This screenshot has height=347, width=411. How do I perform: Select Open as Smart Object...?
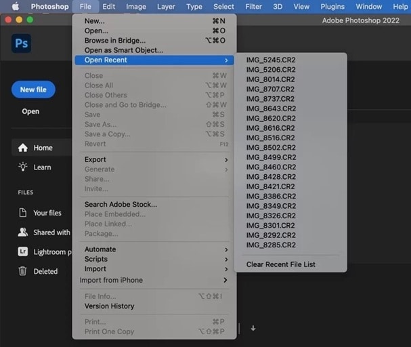tap(154, 50)
